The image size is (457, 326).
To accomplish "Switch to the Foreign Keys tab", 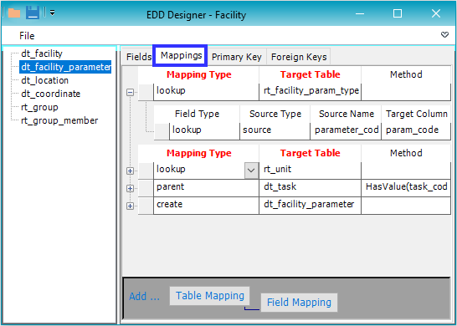I will coord(299,57).
